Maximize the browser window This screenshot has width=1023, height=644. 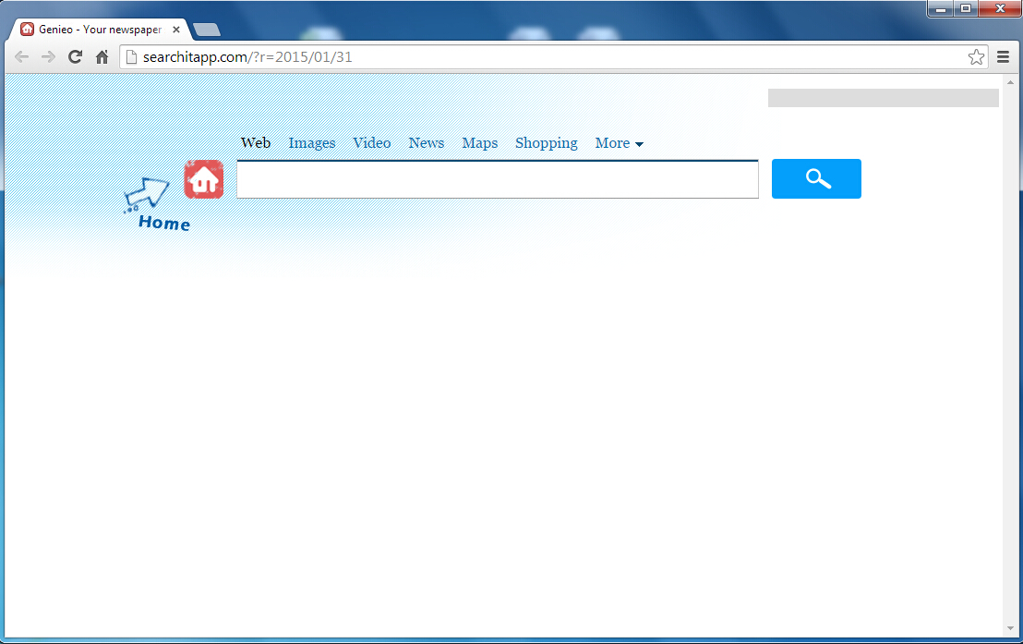tap(966, 8)
